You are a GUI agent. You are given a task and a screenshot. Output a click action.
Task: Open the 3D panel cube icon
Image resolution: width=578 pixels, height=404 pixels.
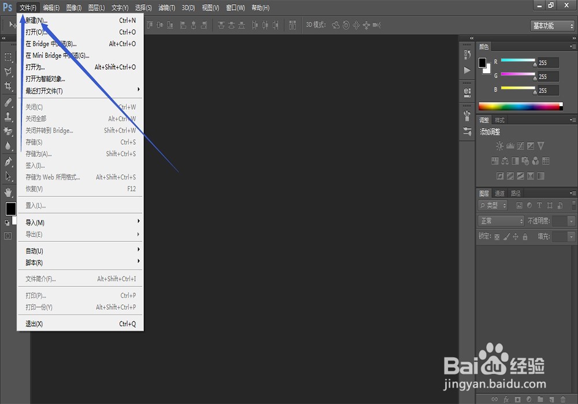tap(467, 92)
